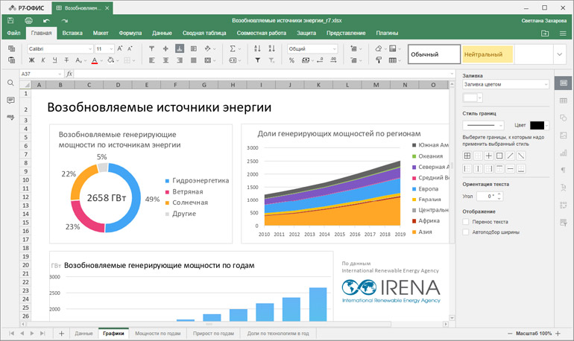This screenshot has height=341, width=574.
Task: Toggle bold formatting (Ж)
Action: click(x=32, y=60)
